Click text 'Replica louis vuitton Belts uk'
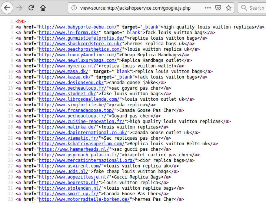 (x=169, y=144)
